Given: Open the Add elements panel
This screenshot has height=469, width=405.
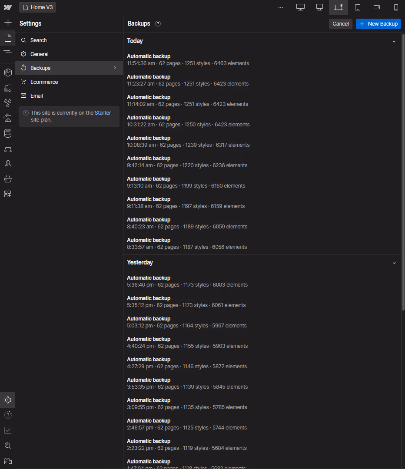Looking at the screenshot, I should point(8,23).
